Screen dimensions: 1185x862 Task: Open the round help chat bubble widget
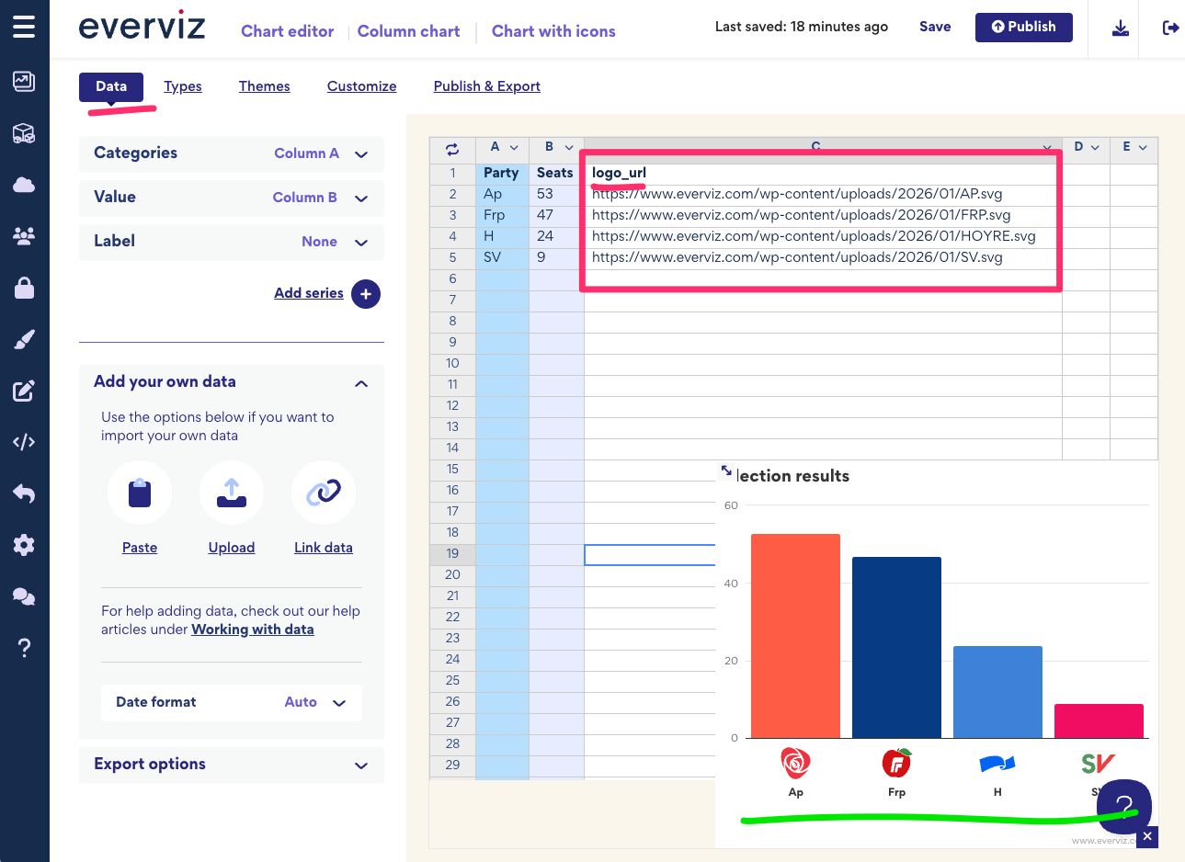pos(1123,807)
